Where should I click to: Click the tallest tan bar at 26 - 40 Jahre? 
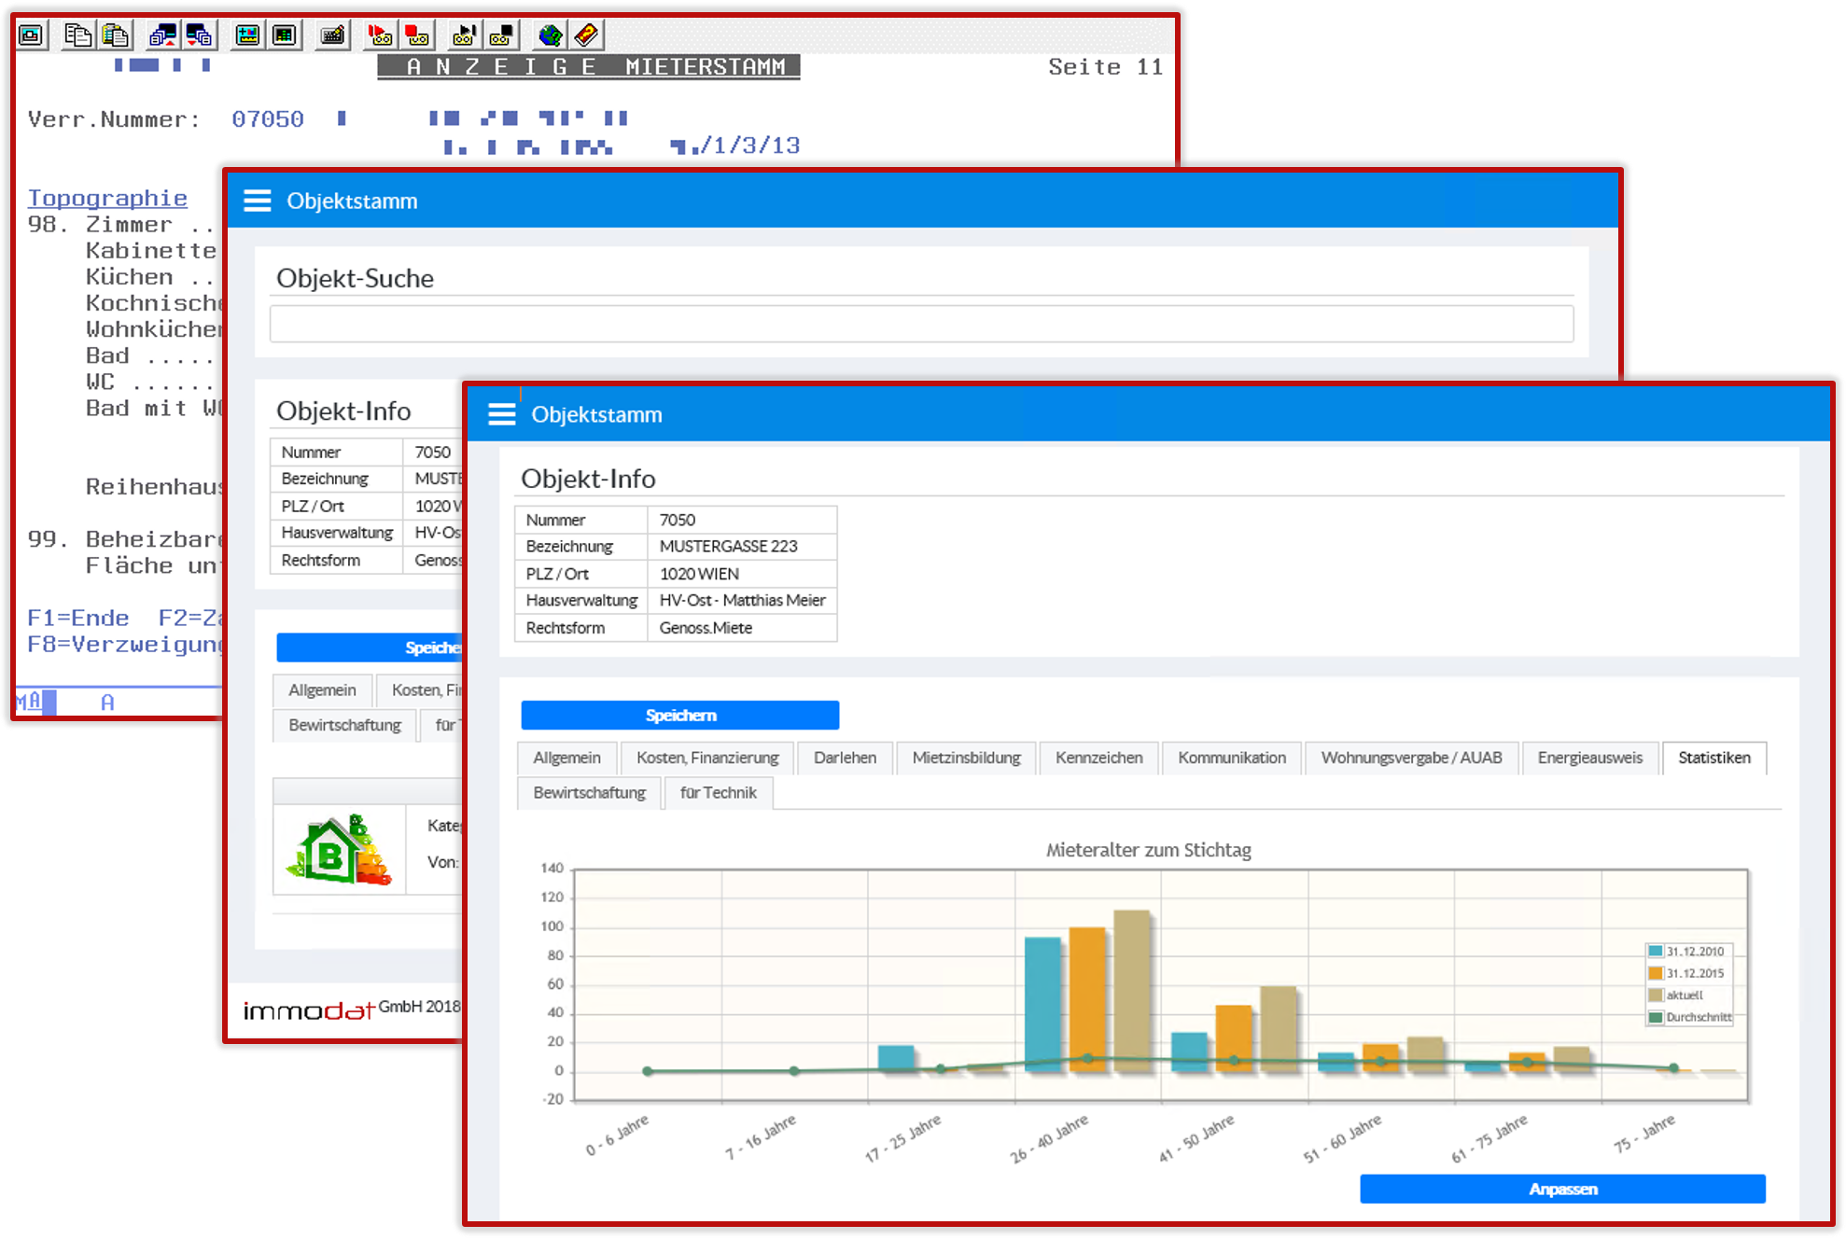1132,990
